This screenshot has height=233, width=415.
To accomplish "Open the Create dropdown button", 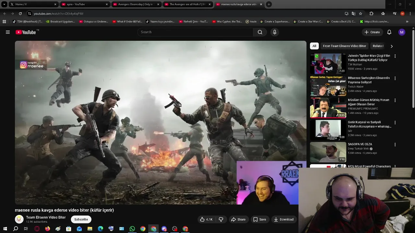I will coord(372,32).
